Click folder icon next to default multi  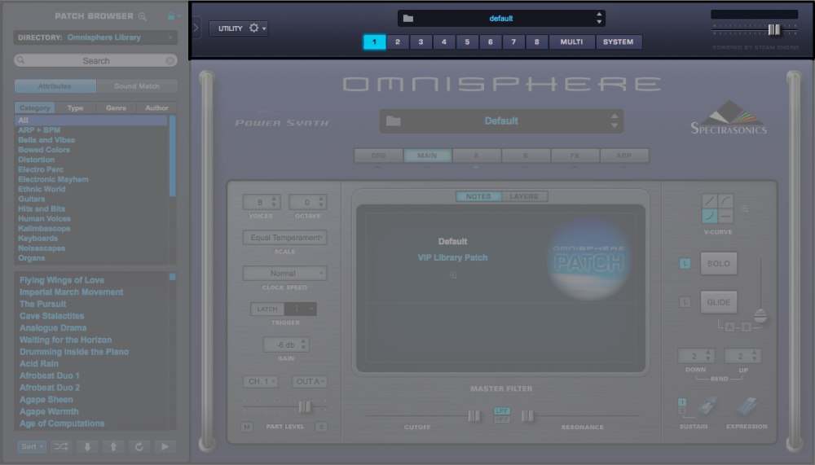(408, 19)
